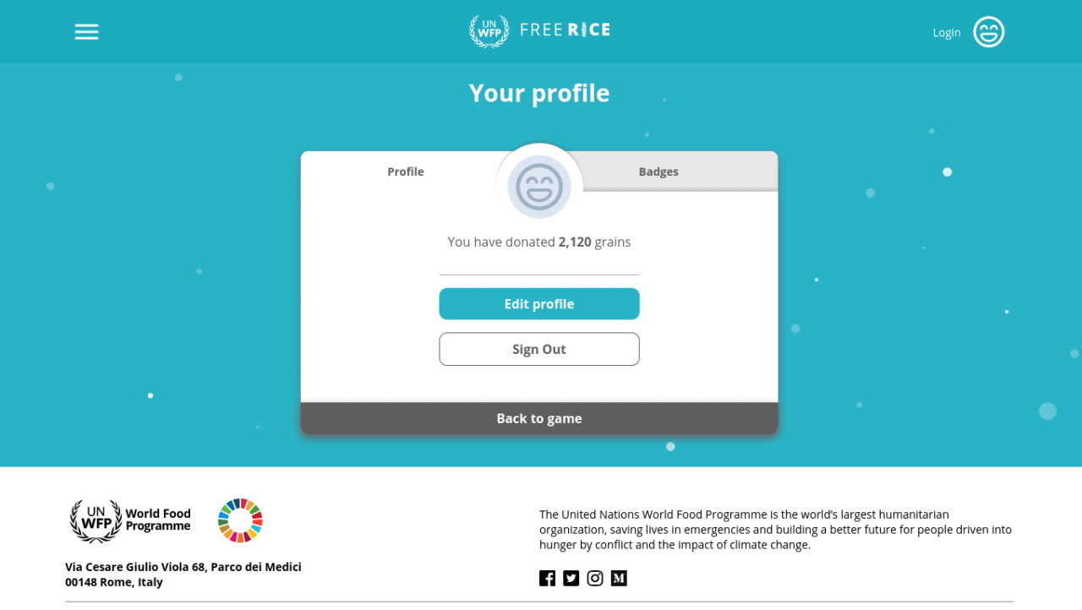1082x610 pixels.
Task: Click the donated 2,120 grains text
Action: coord(539,242)
